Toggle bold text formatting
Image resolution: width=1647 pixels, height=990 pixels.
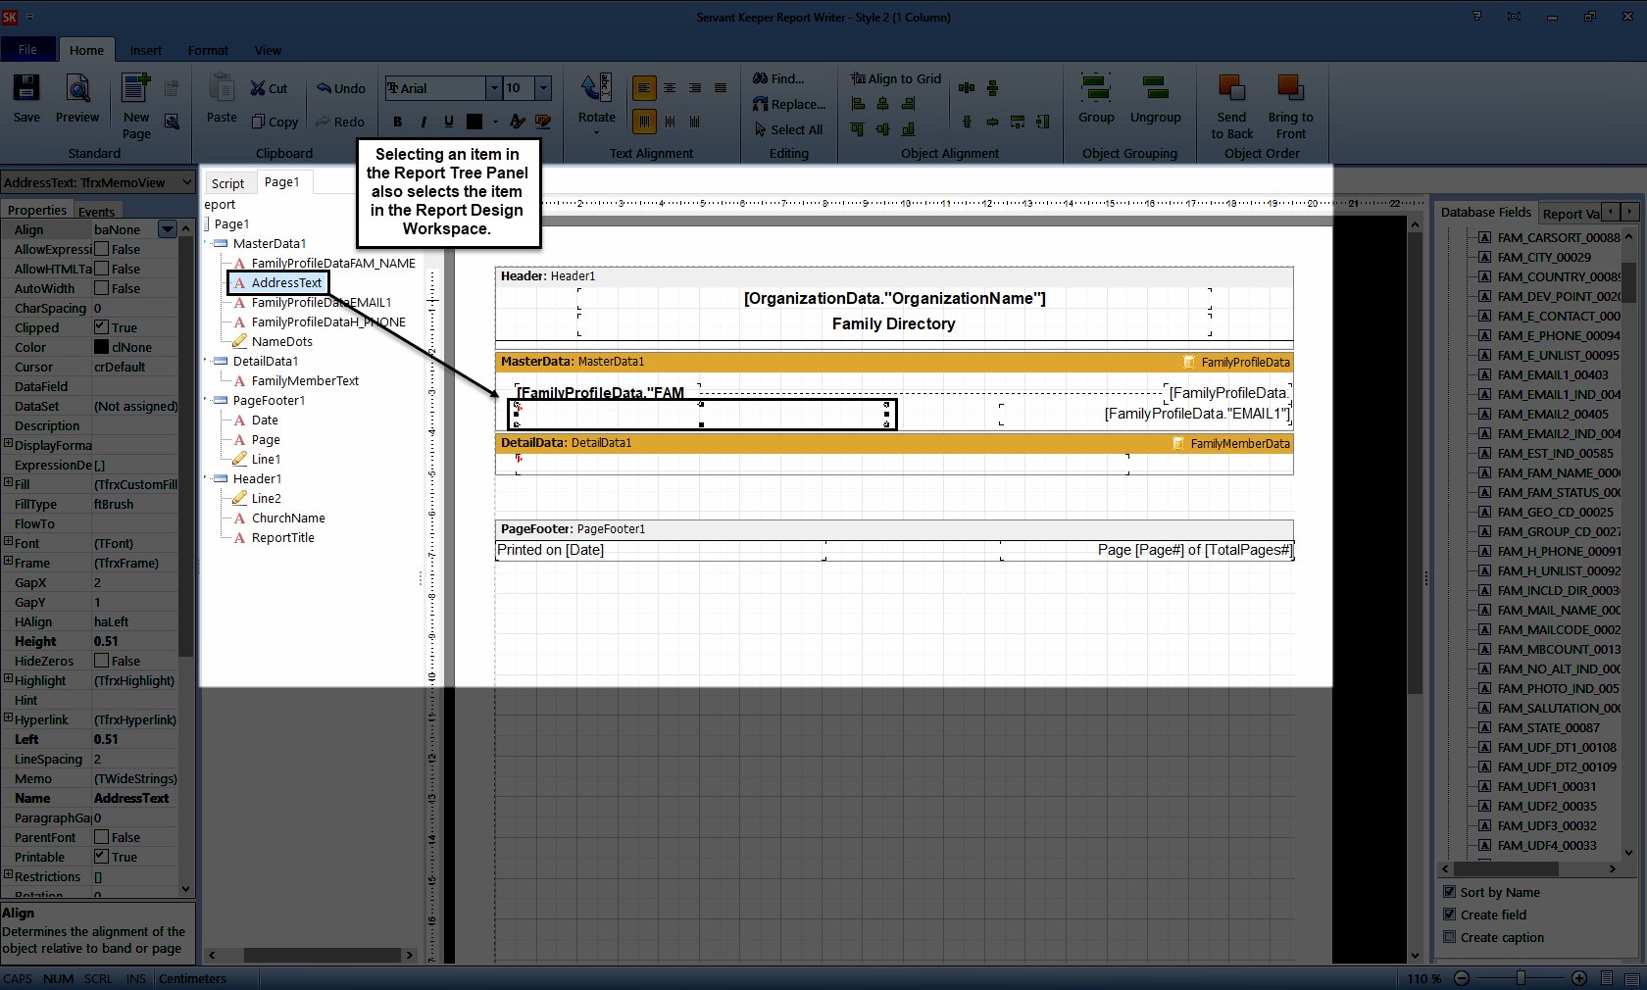pyautogui.click(x=397, y=122)
